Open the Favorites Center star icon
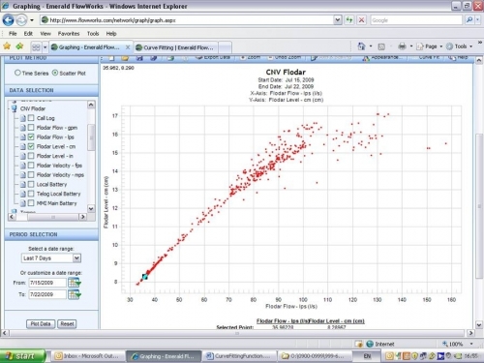 click(x=7, y=46)
